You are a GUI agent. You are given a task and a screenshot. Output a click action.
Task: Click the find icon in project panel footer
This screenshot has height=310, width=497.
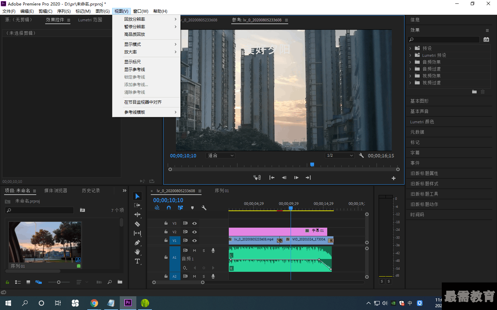(110, 282)
